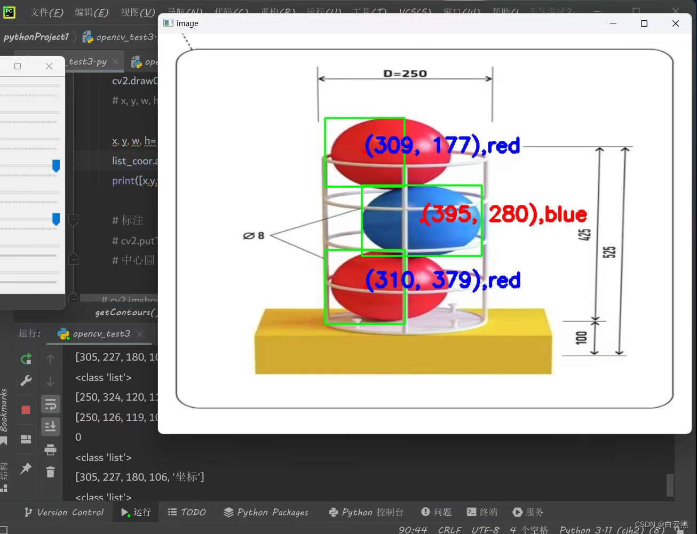
Task: Change the UTF-8 file encoding in the status bar
Action: pyautogui.click(x=485, y=530)
